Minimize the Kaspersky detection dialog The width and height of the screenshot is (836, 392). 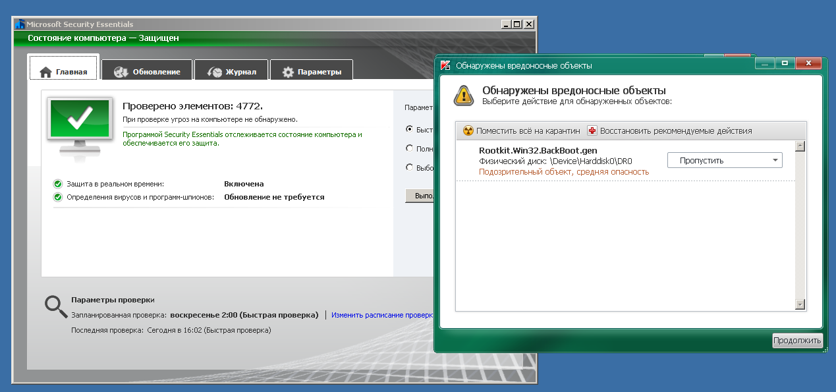(x=764, y=63)
